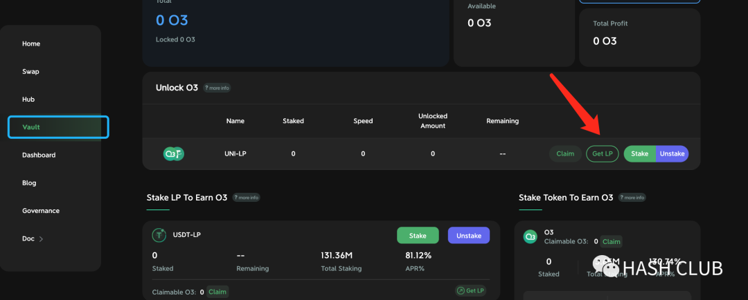This screenshot has width=748, height=300.
Task: Click the O3 token icon
Action: 531,236
